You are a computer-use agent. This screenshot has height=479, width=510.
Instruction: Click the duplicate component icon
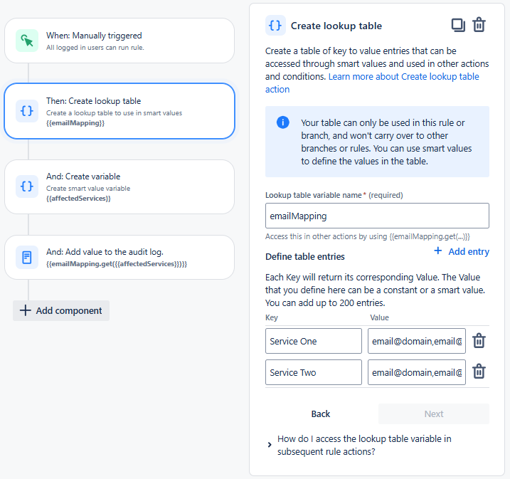pyautogui.click(x=458, y=25)
